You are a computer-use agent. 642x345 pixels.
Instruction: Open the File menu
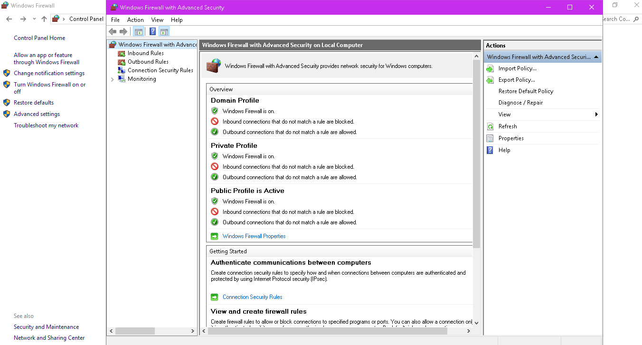115,20
